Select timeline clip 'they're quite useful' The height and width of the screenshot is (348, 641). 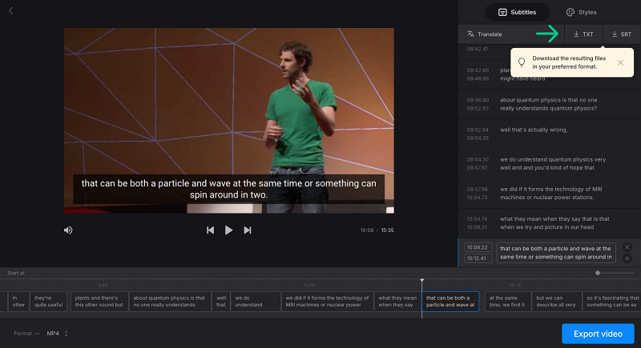48,302
